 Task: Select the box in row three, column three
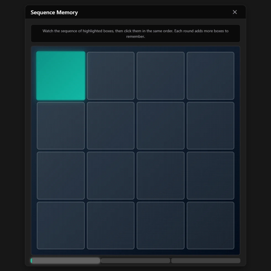[160, 176]
